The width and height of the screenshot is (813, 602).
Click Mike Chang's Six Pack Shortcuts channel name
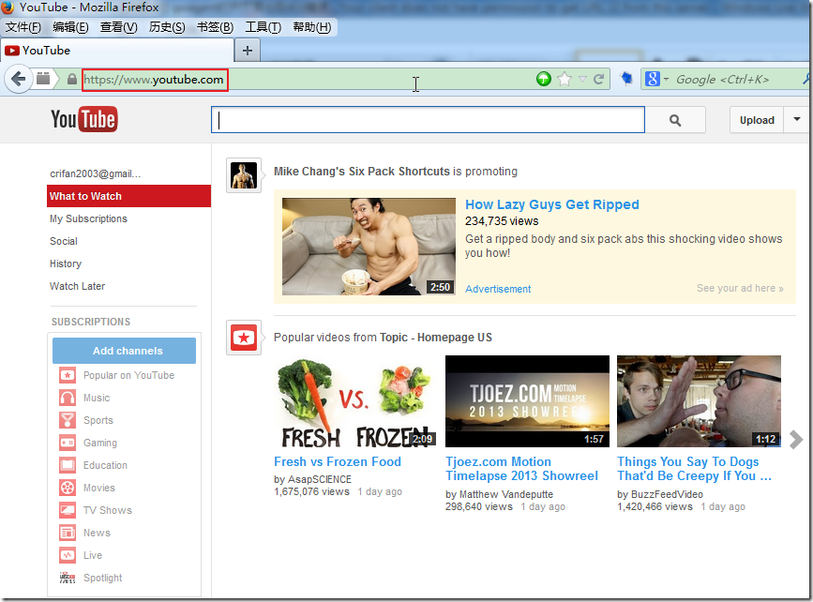[362, 171]
